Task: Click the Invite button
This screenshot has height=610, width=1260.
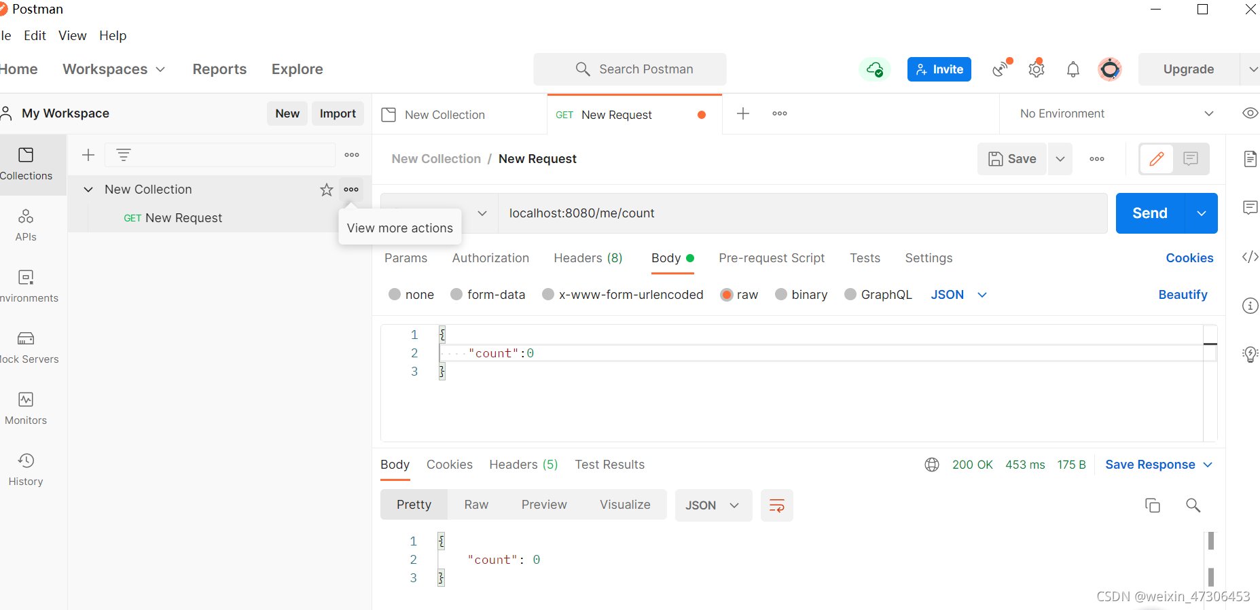Action: pos(939,69)
